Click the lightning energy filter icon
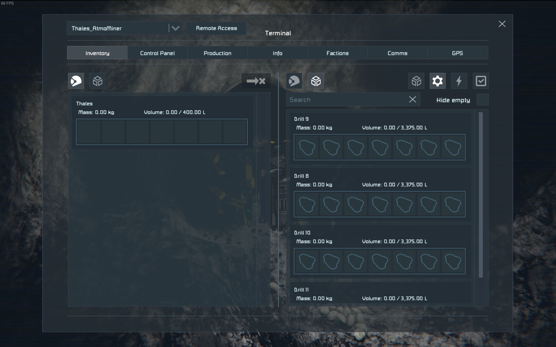 pos(459,81)
